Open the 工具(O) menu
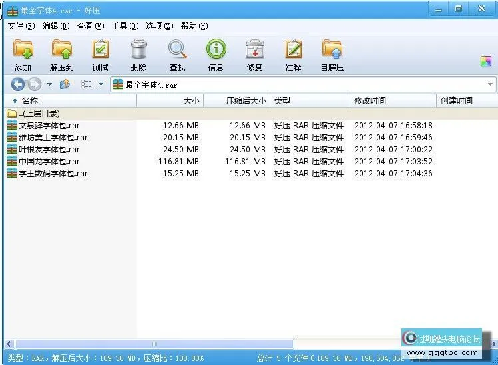Screen dimensions: 498x365 click(124, 26)
